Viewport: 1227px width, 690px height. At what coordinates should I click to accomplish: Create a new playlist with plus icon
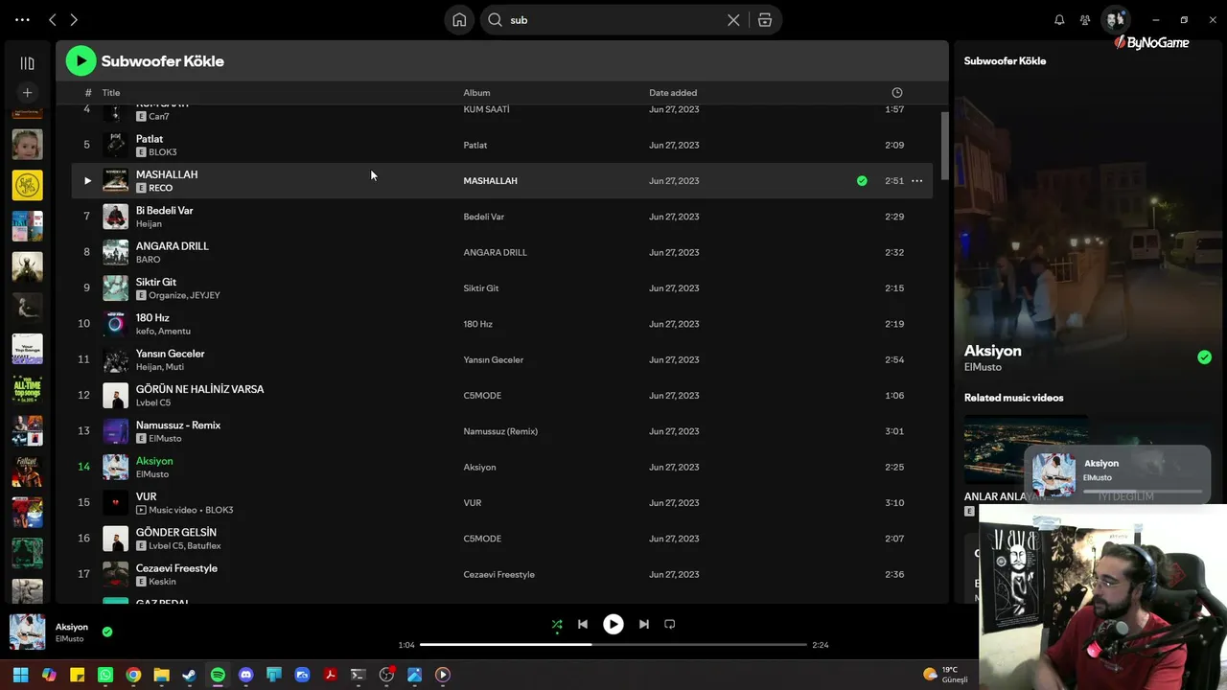[27, 93]
